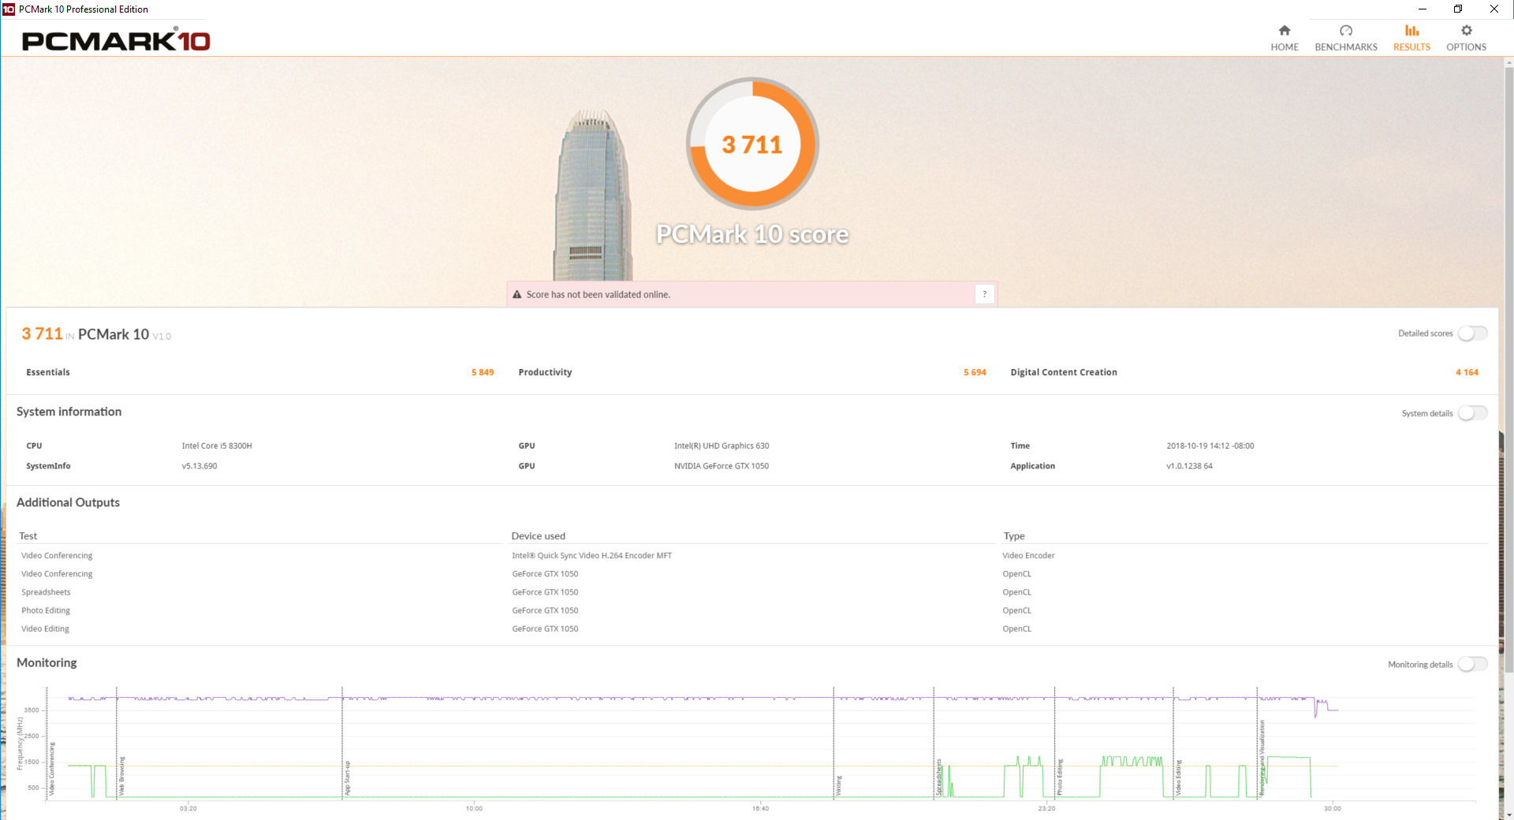Click the Type column header

click(x=1014, y=536)
